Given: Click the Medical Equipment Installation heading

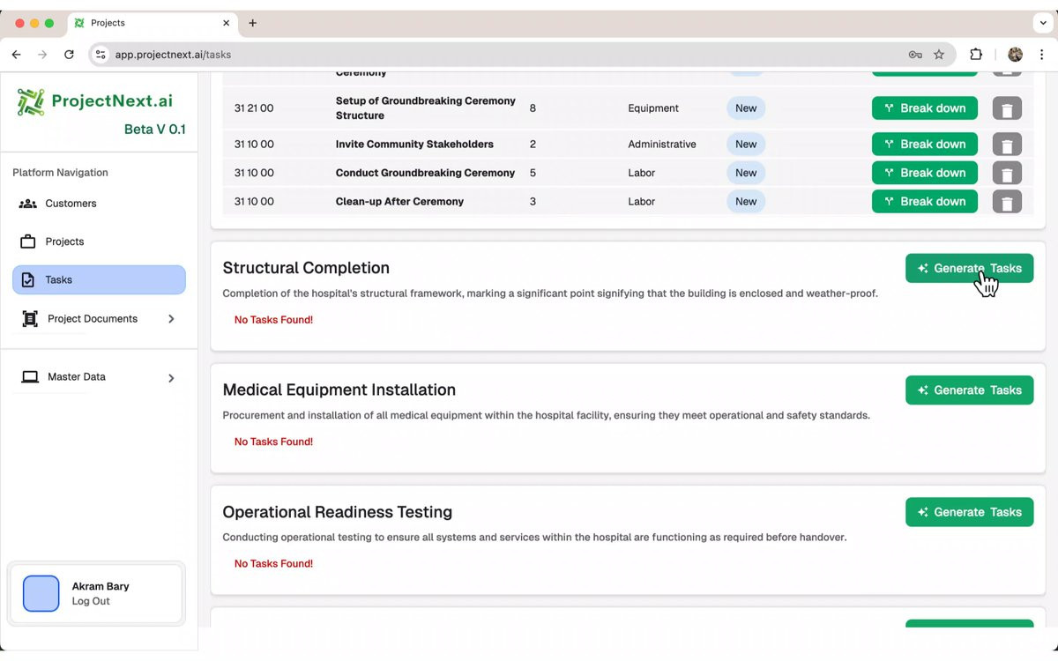Looking at the screenshot, I should [x=339, y=390].
